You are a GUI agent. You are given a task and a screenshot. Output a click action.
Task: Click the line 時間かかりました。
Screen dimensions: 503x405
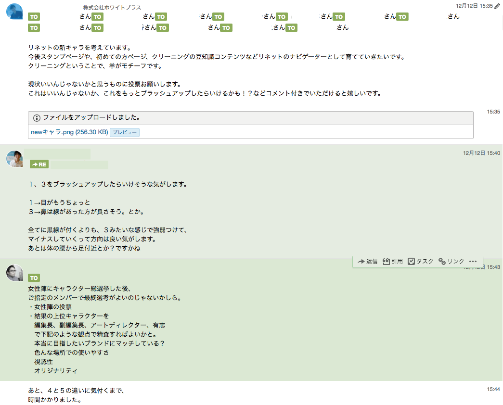click(55, 400)
